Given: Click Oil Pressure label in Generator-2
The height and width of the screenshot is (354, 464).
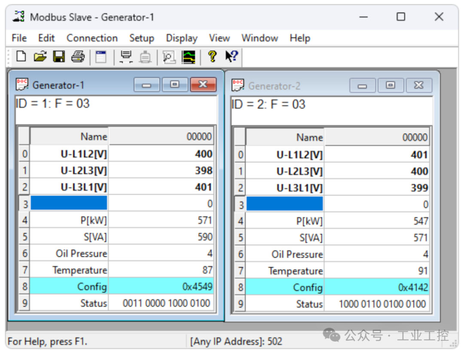Looking at the screenshot, I should (x=297, y=254).
